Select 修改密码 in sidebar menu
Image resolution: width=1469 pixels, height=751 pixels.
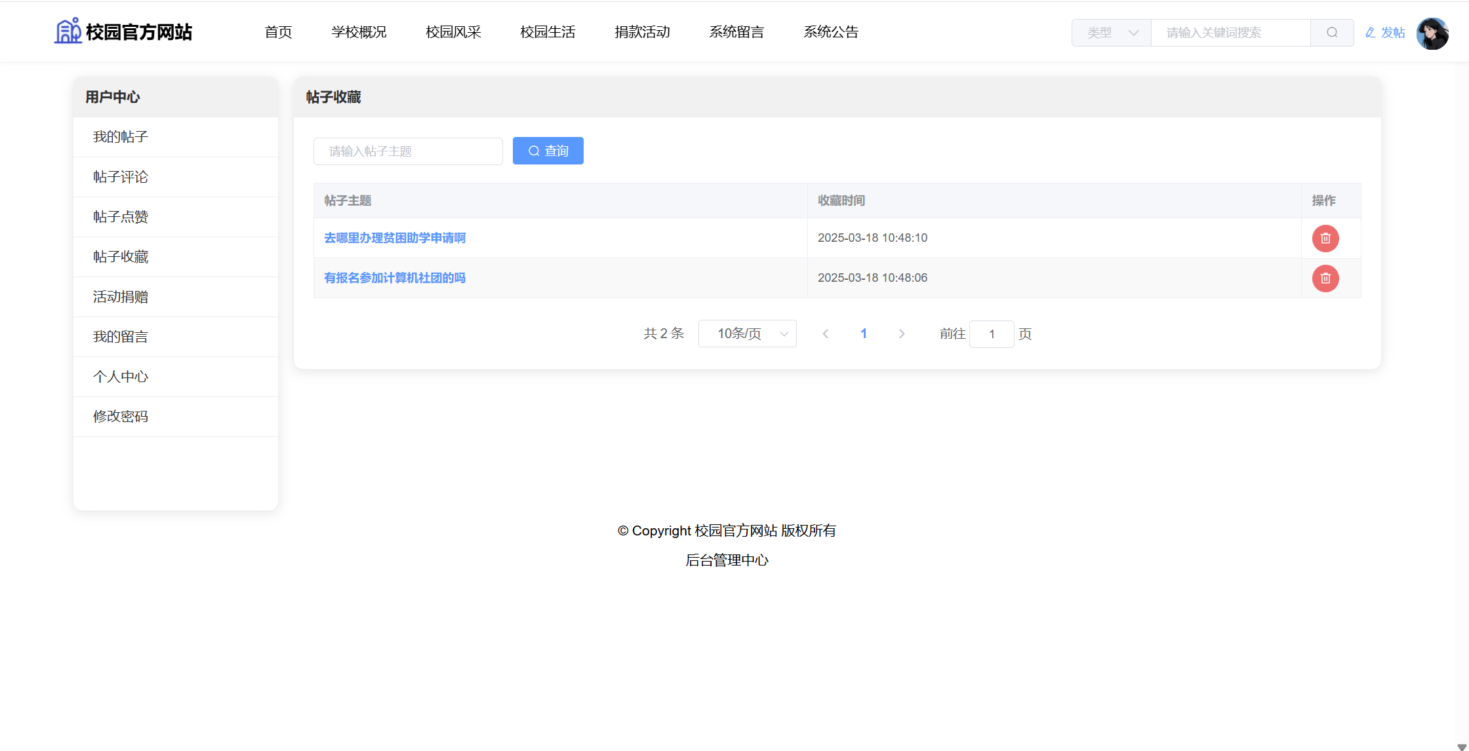tap(121, 417)
